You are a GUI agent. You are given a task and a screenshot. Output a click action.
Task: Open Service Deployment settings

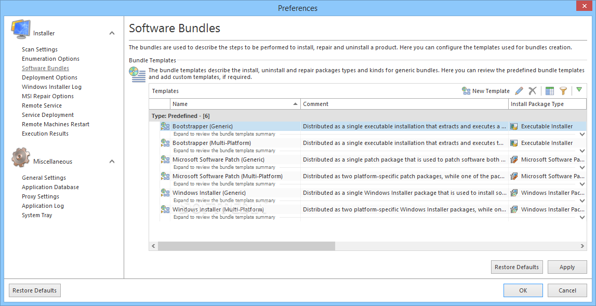tap(48, 115)
